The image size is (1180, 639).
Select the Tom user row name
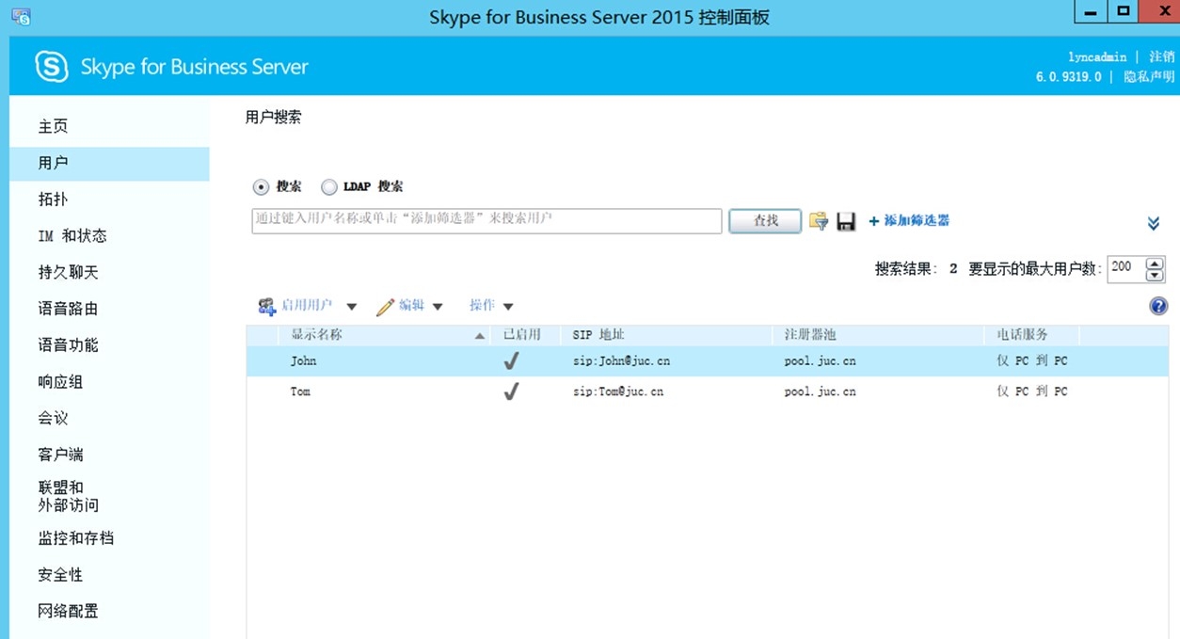[300, 391]
